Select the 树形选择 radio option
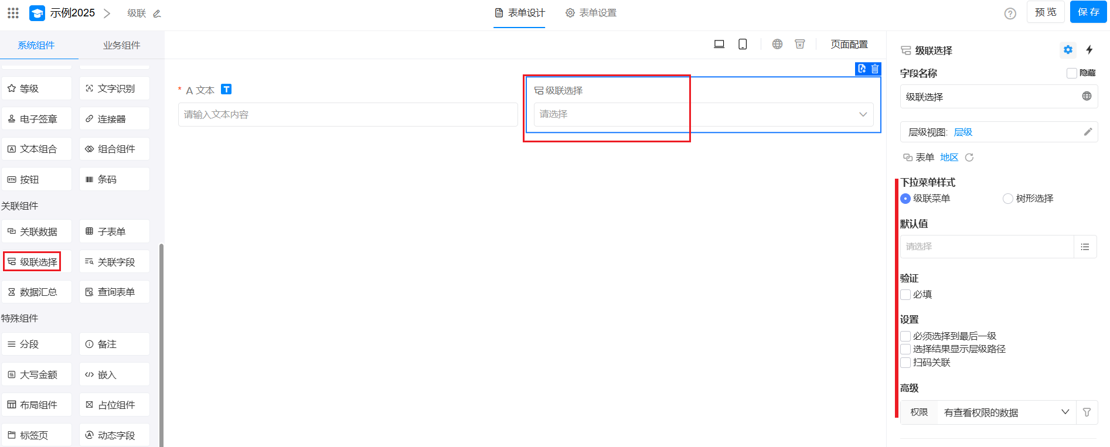Viewport: 1110px width, 447px height. (x=1008, y=199)
